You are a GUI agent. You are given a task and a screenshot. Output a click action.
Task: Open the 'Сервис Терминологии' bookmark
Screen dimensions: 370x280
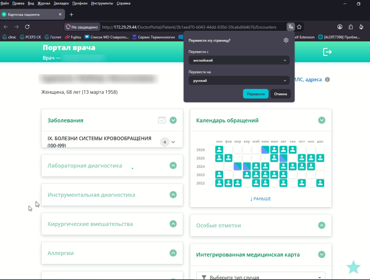pos(153,37)
